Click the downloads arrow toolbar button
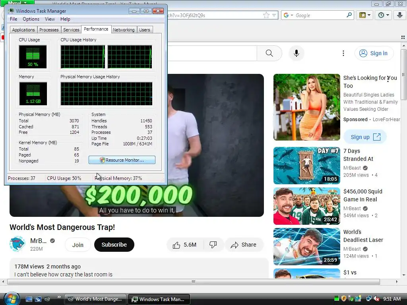 (x=400, y=15)
